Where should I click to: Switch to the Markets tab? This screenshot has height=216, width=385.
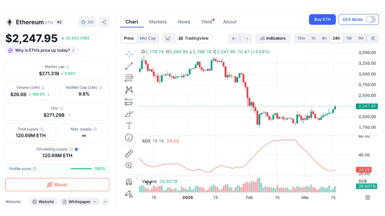coord(158,22)
